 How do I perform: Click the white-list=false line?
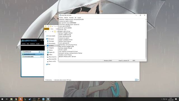pyautogui.click(x=65, y=41)
